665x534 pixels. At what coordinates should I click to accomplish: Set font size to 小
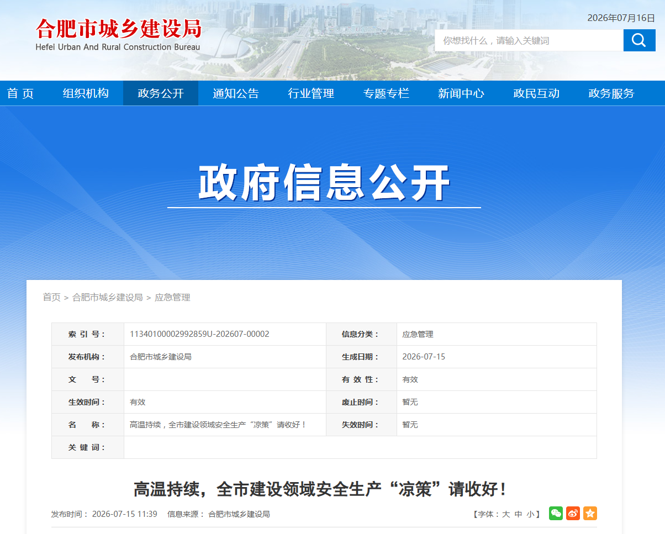(x=530, y=514)
